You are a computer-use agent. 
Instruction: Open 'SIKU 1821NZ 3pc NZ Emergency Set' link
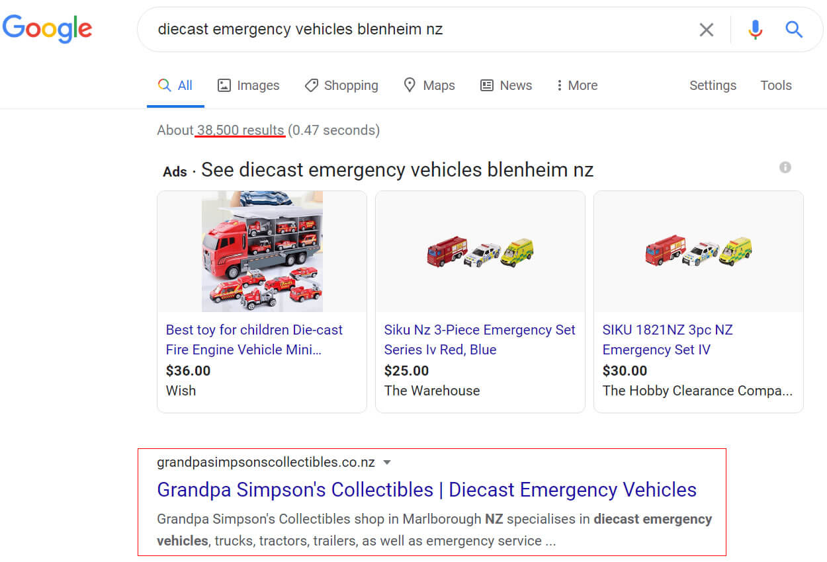[668, 340]
